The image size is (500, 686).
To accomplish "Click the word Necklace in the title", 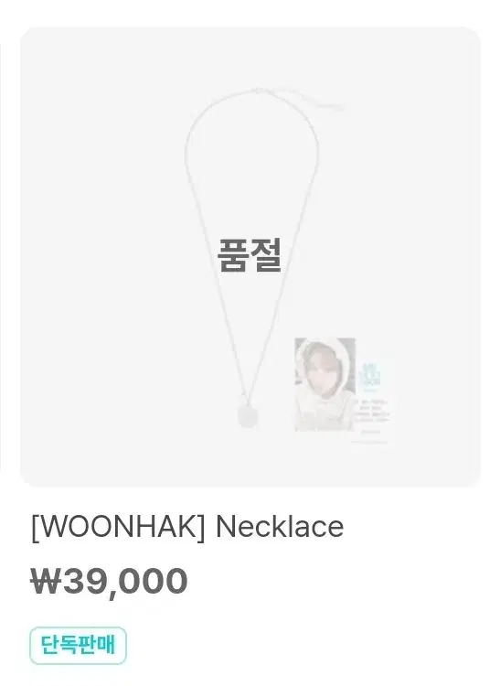I will tap(280, 527).
